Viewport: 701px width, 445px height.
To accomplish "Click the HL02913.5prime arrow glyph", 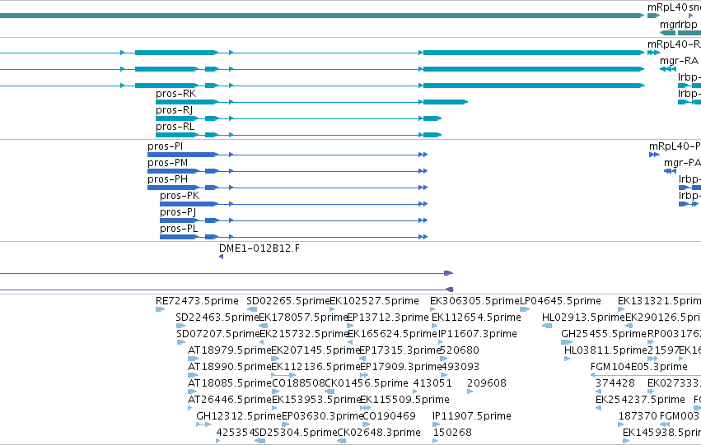I will pos(547,326).
